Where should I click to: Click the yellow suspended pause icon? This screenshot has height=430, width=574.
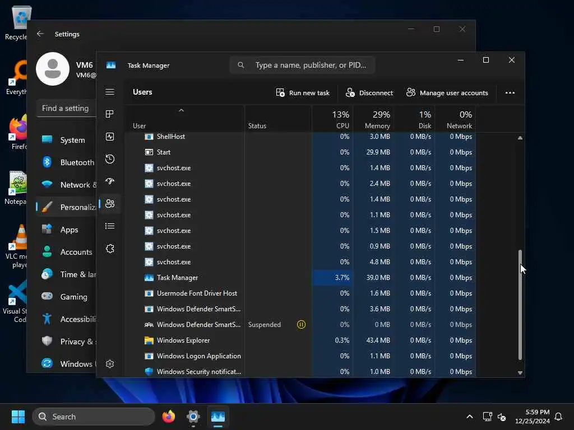[301, 324]
